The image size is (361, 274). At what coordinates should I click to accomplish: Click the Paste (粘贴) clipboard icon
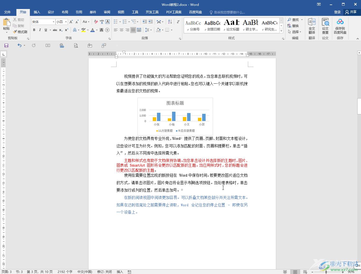pyautogui.click(x=6, y=22)
